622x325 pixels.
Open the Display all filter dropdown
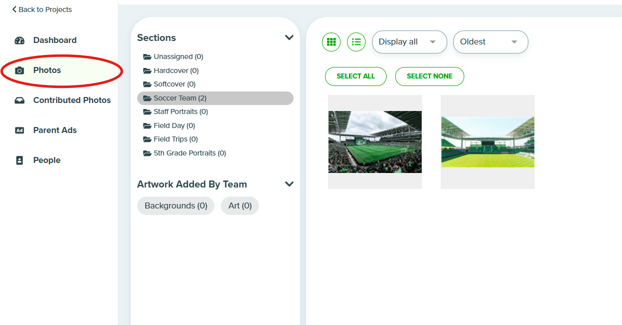click(x=410, y=42)
